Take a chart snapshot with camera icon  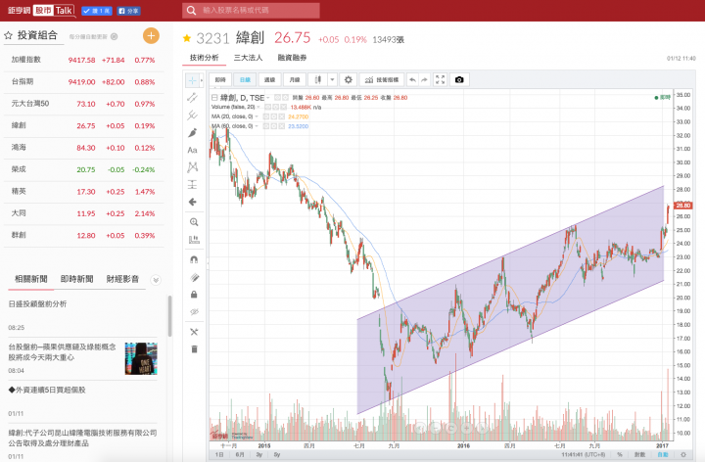(459, 80)
